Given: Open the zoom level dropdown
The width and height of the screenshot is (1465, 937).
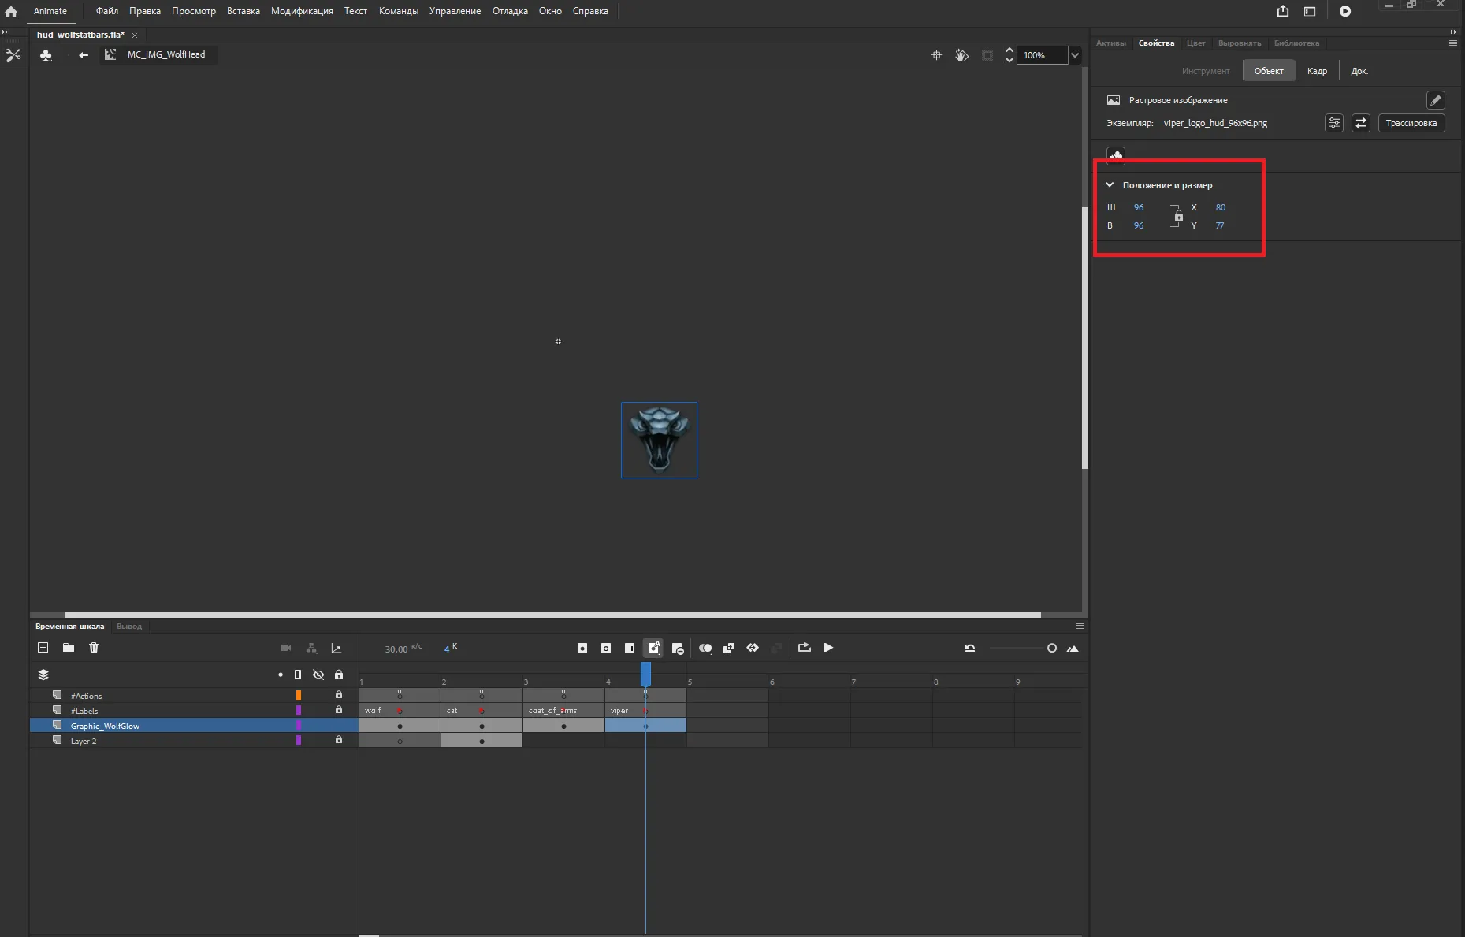Looking at the screenshot, I should click(x=1075, y=55).
